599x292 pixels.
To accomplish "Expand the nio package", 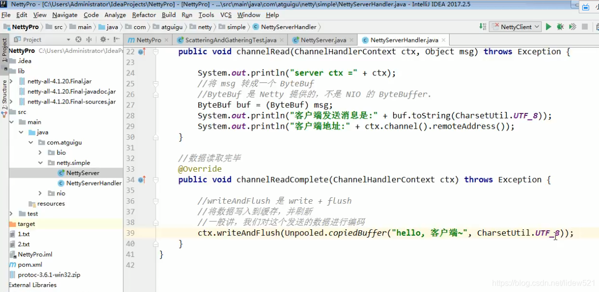I will click(40, 193).
